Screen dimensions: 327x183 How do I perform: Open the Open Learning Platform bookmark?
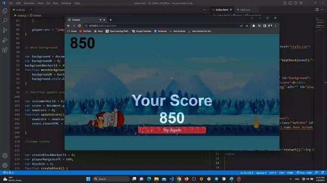click(118, 31)
